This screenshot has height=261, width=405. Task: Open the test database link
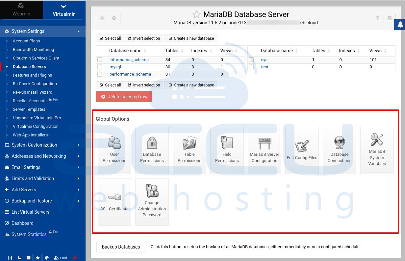265,67
